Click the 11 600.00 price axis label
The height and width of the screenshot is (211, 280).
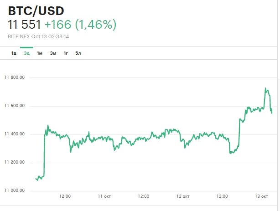15,106
